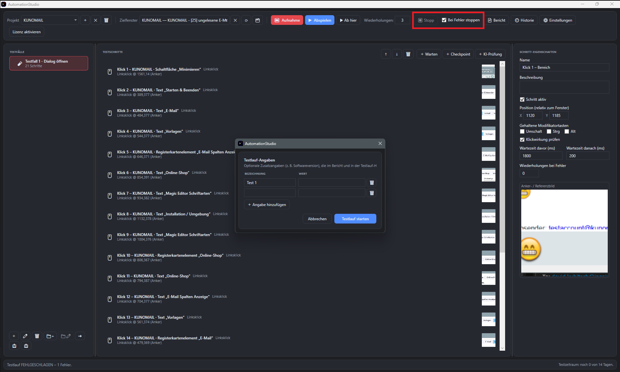
Task: Open the Zielfenster KUNOMAIL combo box
Action: tap(185, 20)
